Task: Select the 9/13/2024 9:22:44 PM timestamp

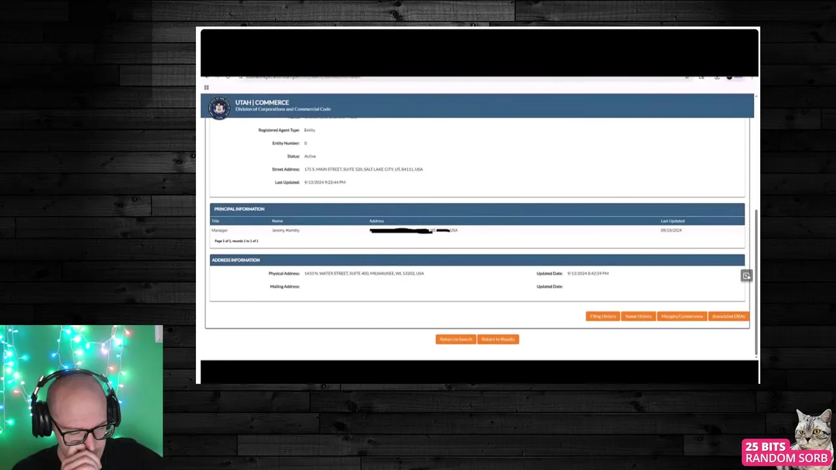Action: pos(325,183)
